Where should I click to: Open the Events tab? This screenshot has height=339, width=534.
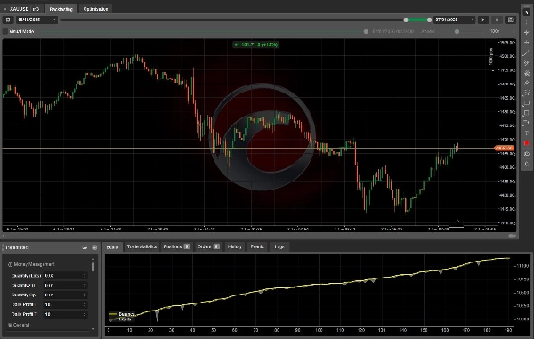coord(257,246)
